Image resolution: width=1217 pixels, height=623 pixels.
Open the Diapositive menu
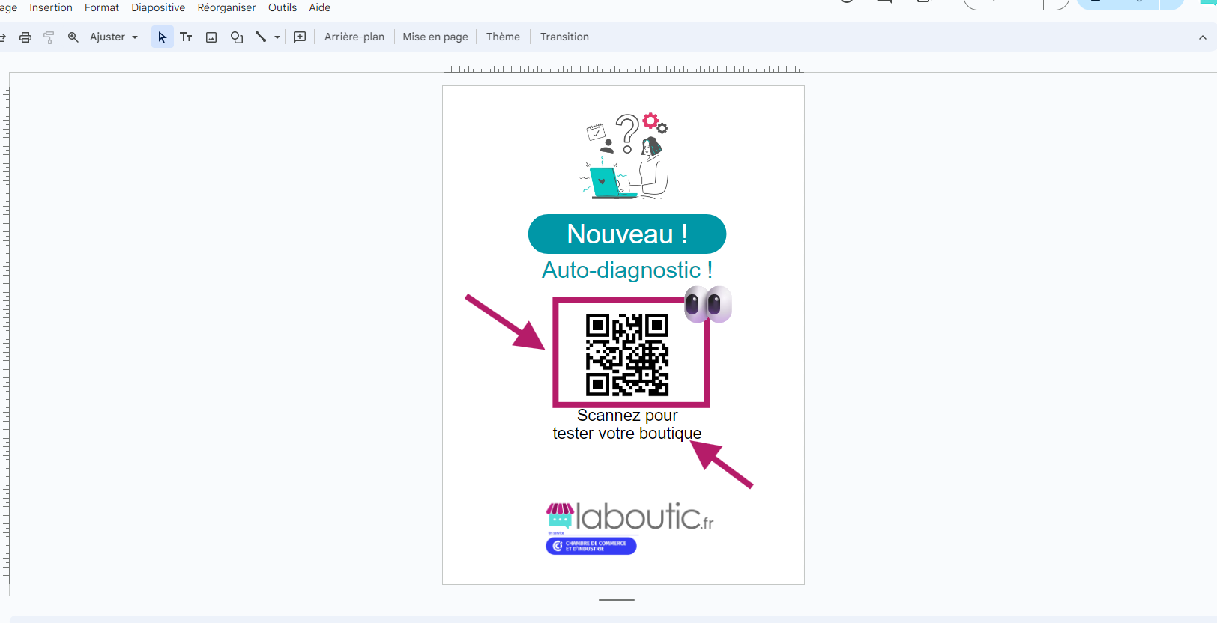158,7
